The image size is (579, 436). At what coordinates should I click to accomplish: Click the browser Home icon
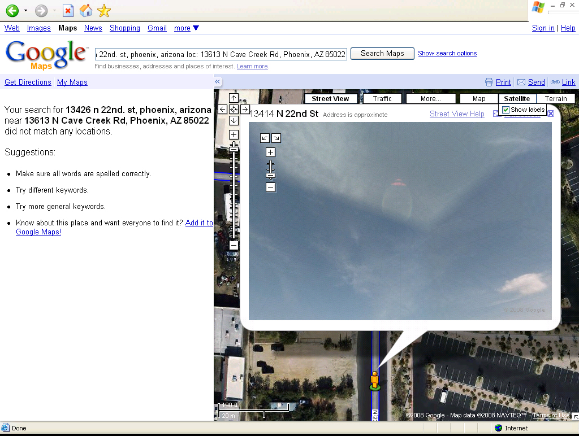point(86,11)
